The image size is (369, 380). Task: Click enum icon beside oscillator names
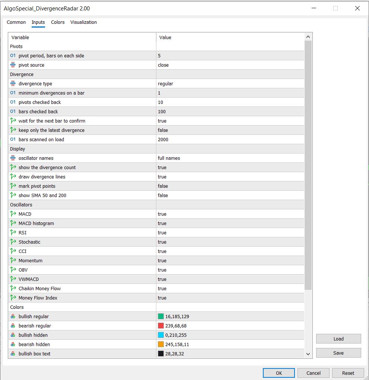(x=13, y=158)
